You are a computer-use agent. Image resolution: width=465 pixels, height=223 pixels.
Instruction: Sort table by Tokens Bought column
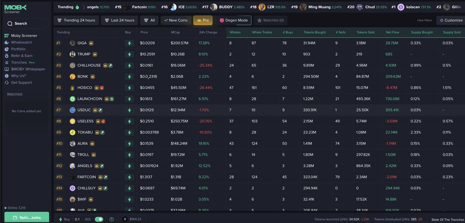click(x=315, y=32)
